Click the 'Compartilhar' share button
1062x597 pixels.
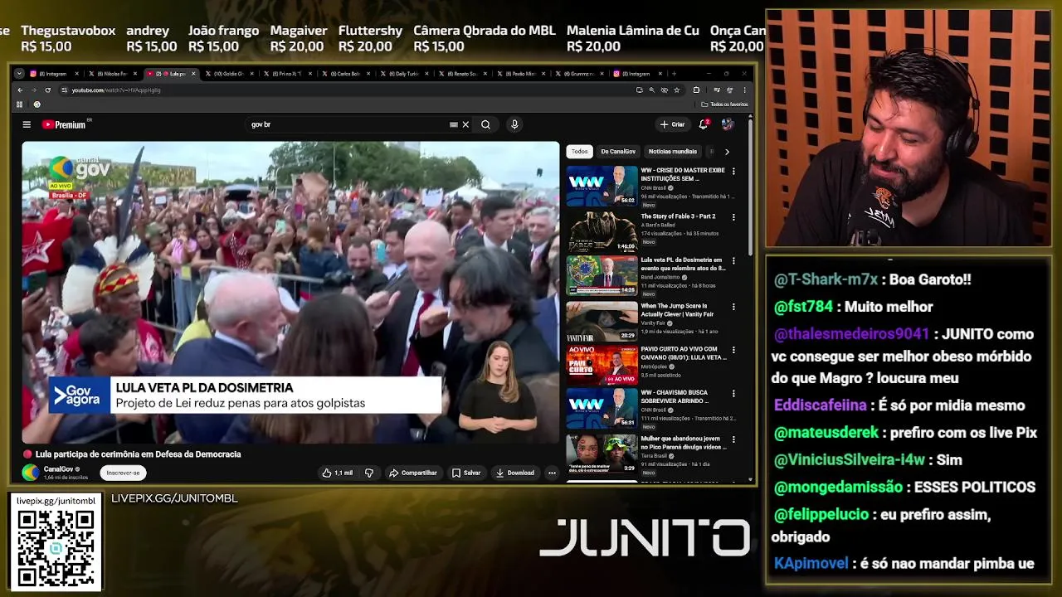413,473
